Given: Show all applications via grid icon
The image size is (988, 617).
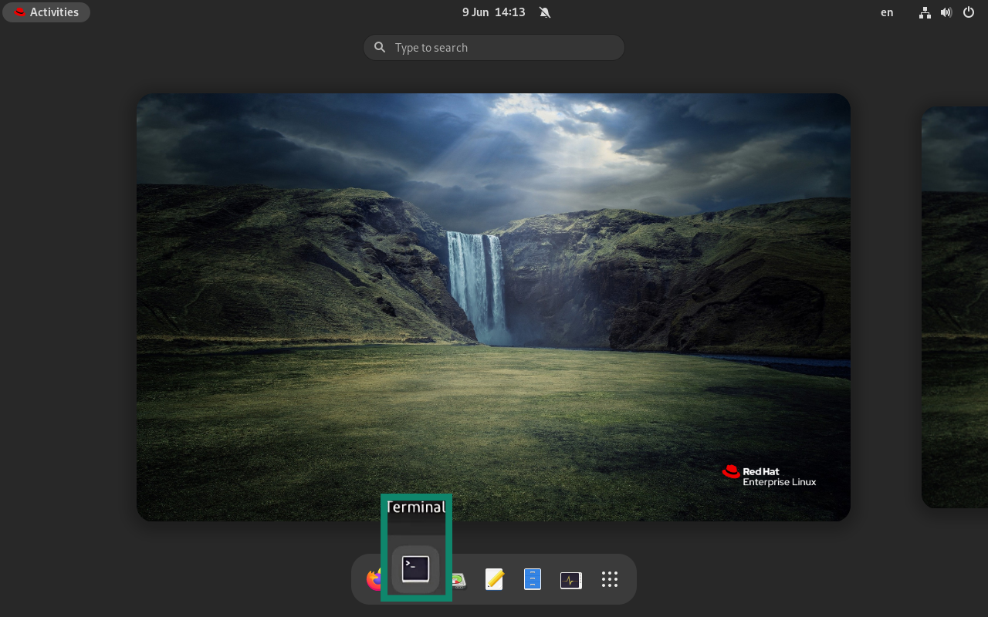Looking at the screenshot, I should [610, 579].
